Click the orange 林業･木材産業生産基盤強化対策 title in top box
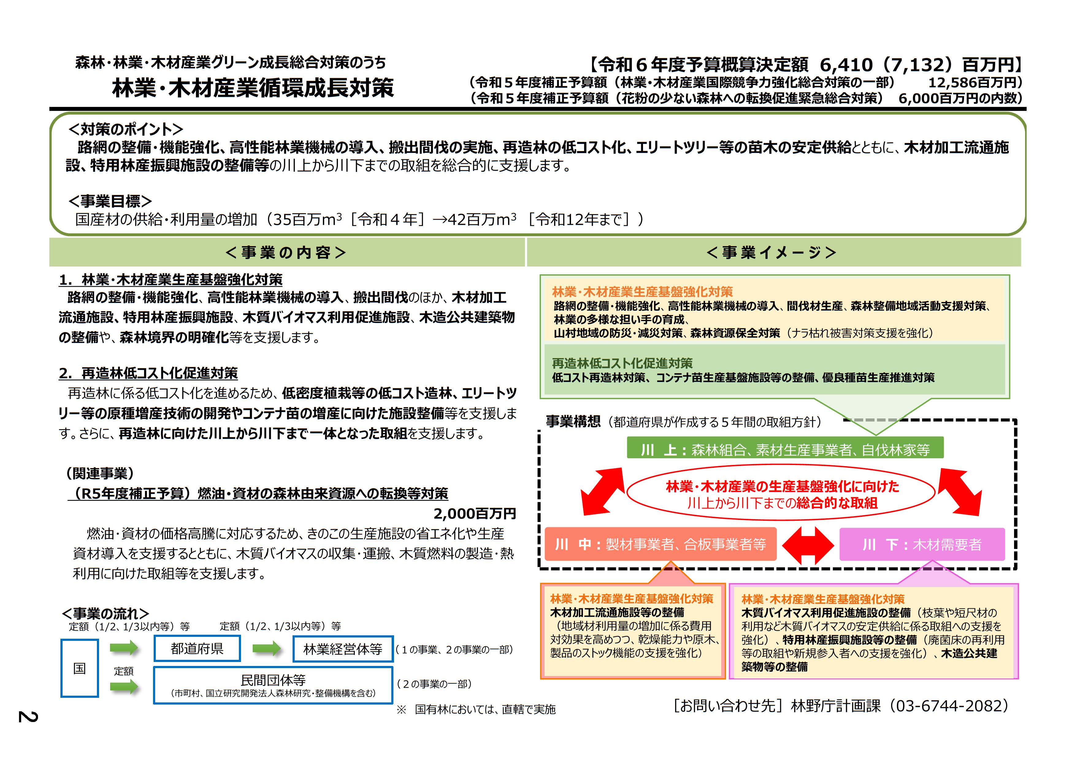The height and width of the screenshot is (760, 1076). (642, 292)
